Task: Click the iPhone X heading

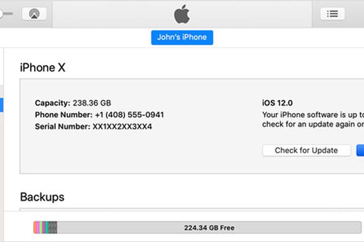Action: [43, 68]
